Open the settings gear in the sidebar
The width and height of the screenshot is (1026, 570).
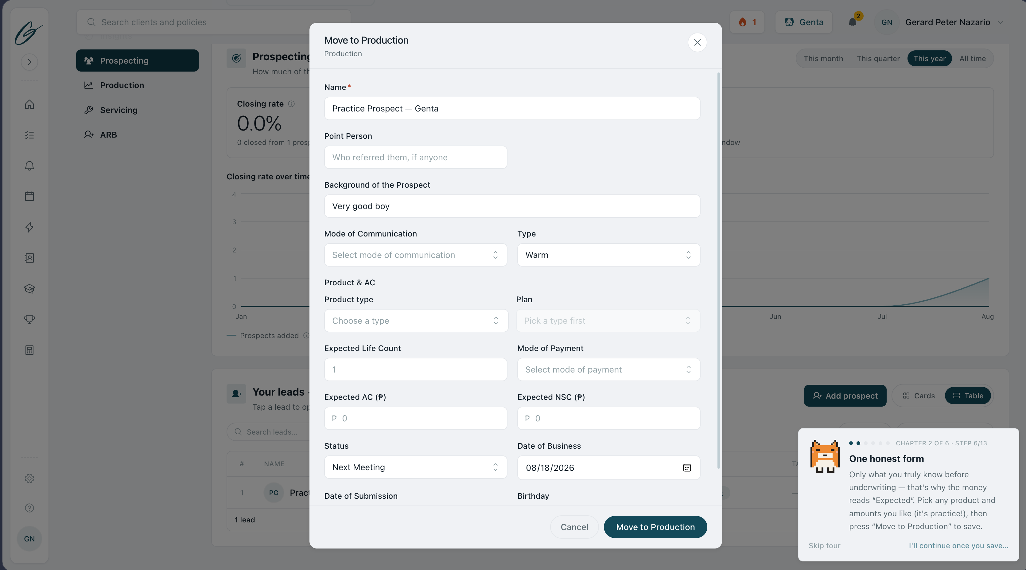point(29,478)
